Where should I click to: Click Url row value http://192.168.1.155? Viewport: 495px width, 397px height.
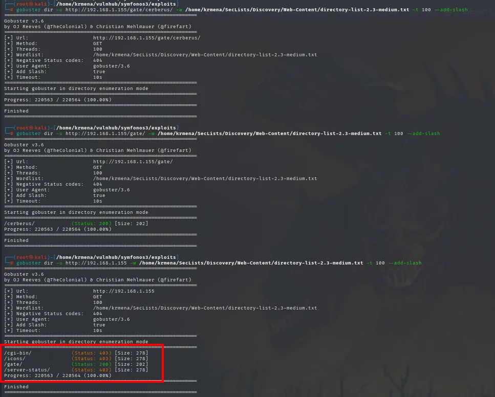[124, 291]
